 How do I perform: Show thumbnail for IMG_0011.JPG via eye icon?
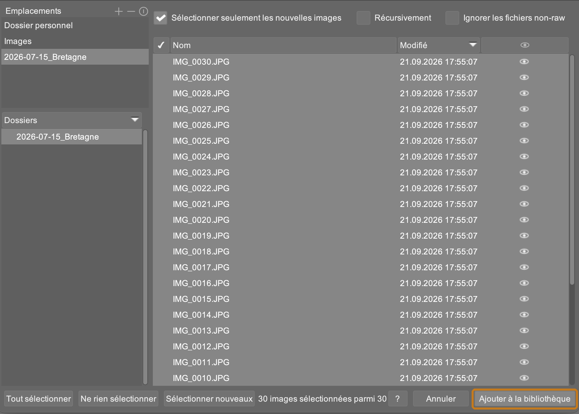[524, 362]
